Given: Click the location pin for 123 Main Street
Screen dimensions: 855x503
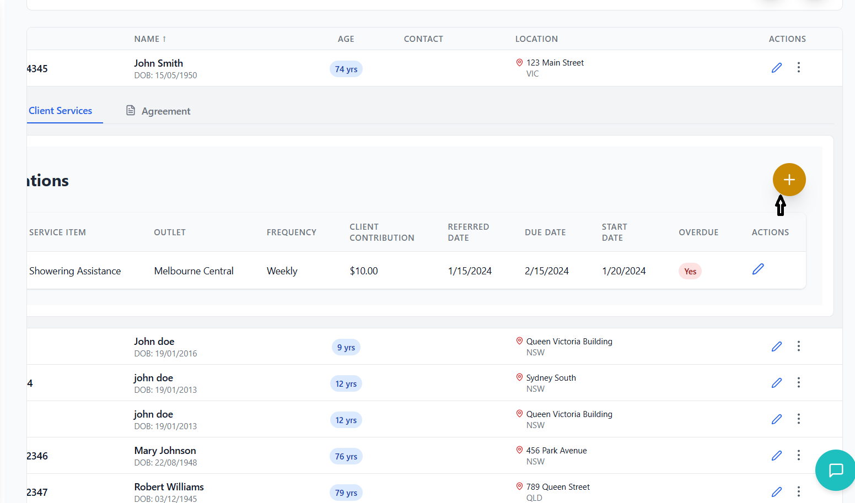Looking at the screenshot, I should (519, 63).
